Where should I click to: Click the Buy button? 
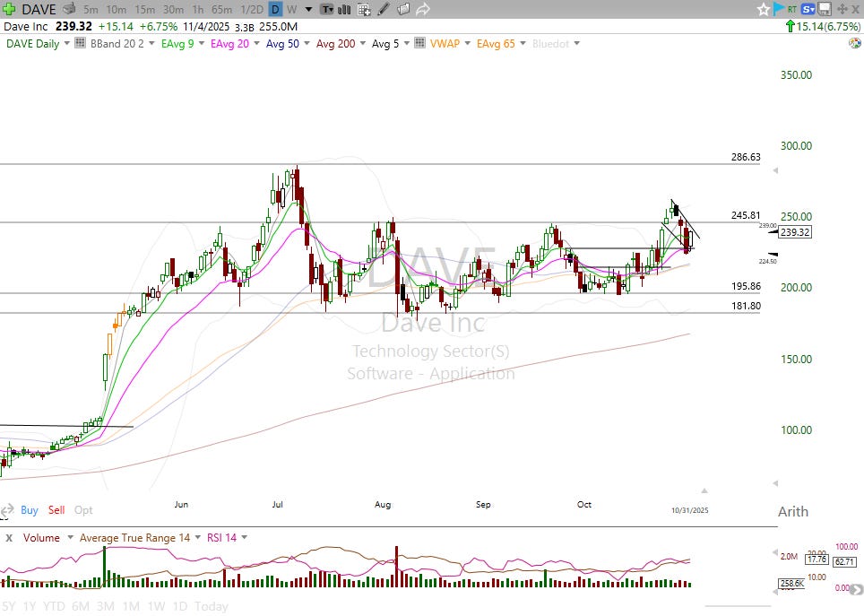[30, 510]
